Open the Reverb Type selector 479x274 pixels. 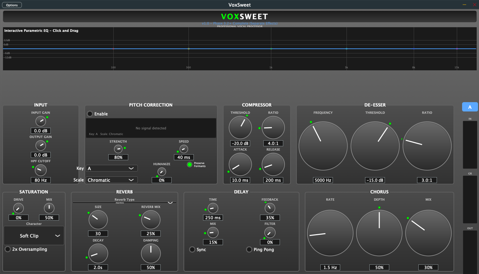(x=125, y=202)
